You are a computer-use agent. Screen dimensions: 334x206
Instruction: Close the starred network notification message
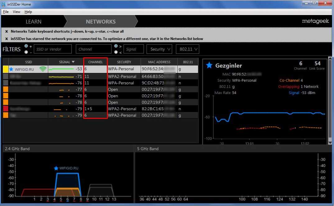(x=7, y=39)
